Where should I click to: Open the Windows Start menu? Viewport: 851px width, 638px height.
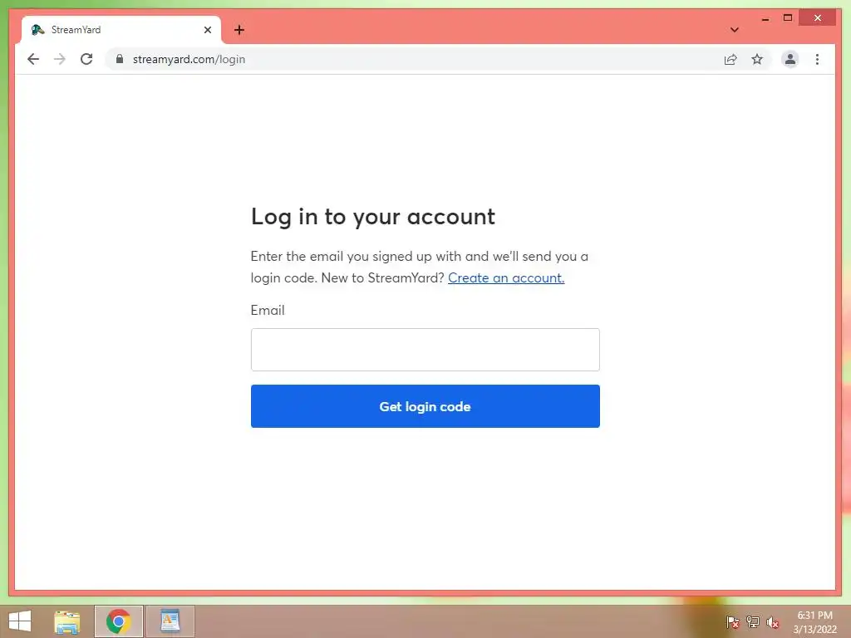coord(20,621)
